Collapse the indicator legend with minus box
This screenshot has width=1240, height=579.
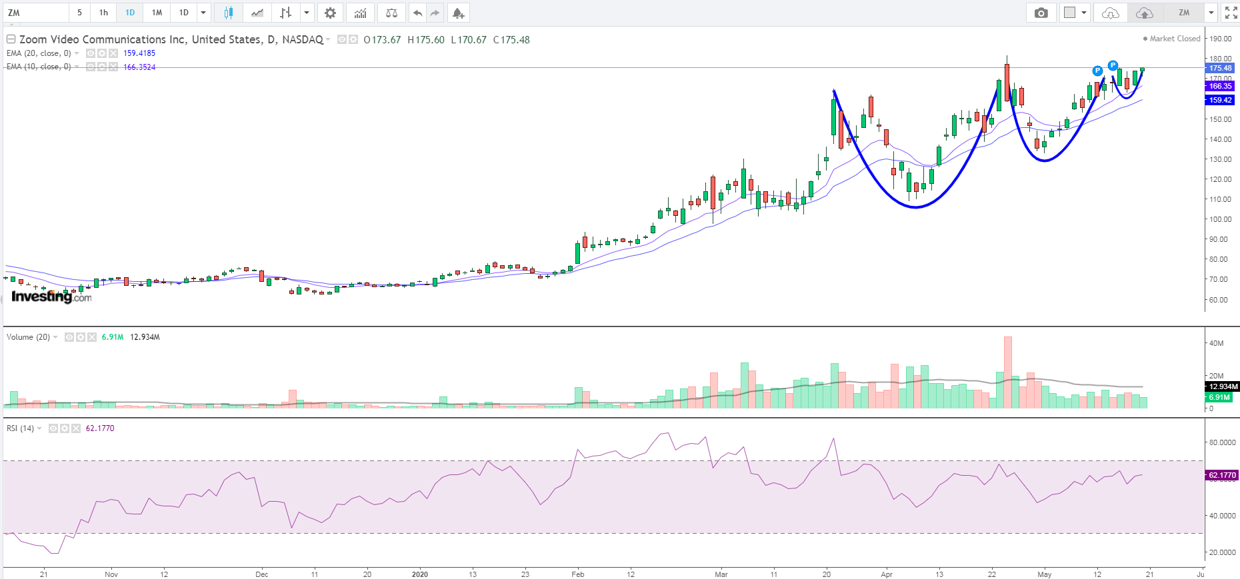click(11, 39)
